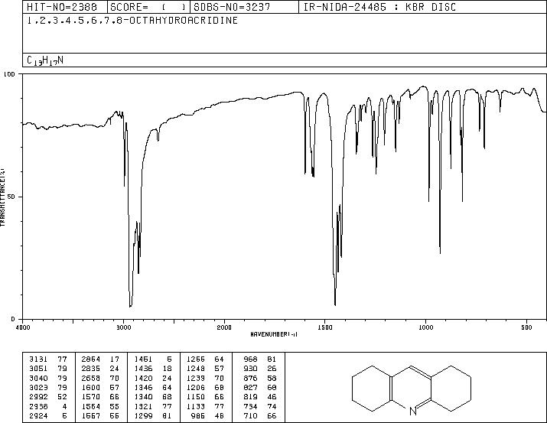Click the 1150 peak entry in the table
Viewport: 547px width, 423px height.
point(205,397)
